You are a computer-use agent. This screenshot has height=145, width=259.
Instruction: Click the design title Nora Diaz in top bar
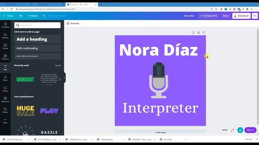(189, 16)
